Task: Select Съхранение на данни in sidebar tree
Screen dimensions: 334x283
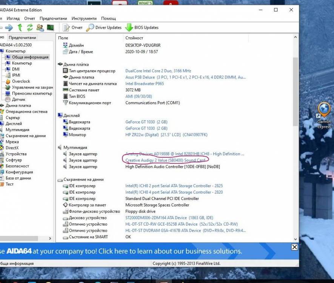Action: coord(26,135)
